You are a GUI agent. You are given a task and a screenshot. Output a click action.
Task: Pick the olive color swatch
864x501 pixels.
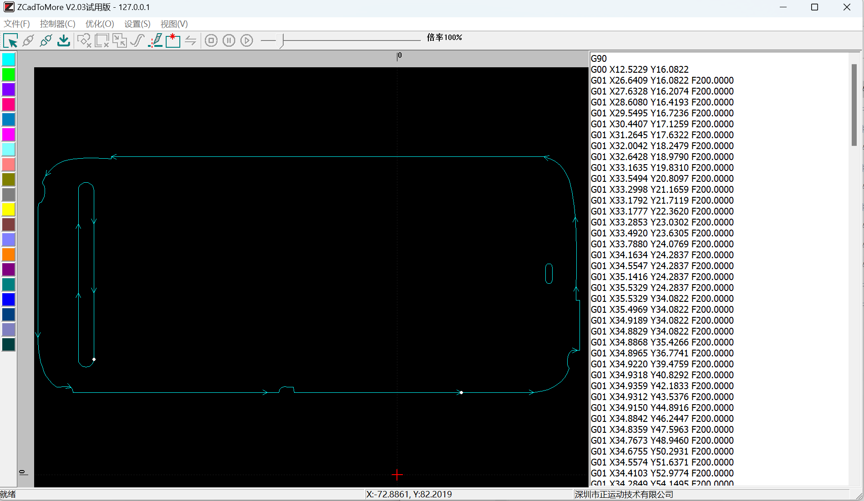click(9, 180)
